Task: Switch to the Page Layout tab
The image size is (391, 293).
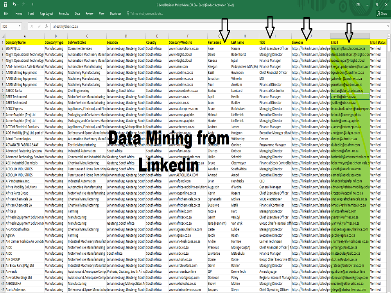Action: pyautogui.click(x=47, y=13)
